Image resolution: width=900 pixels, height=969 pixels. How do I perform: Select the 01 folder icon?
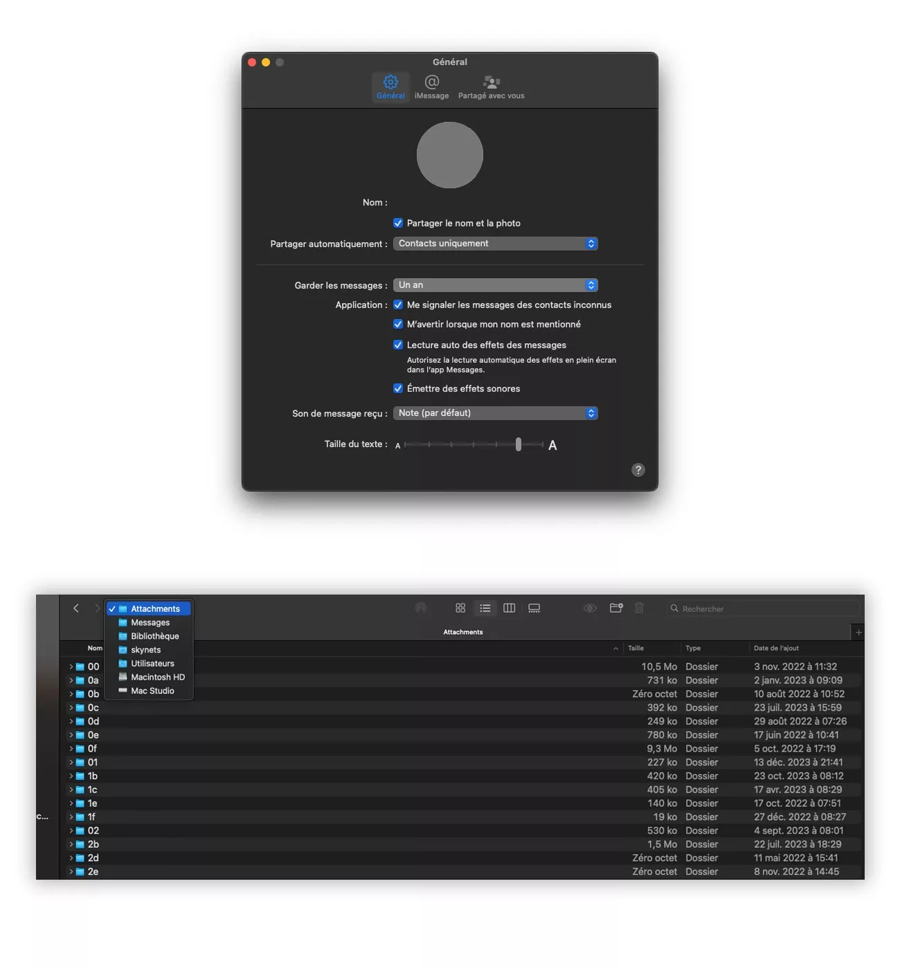pyautogui.click(x=80, y=762)
